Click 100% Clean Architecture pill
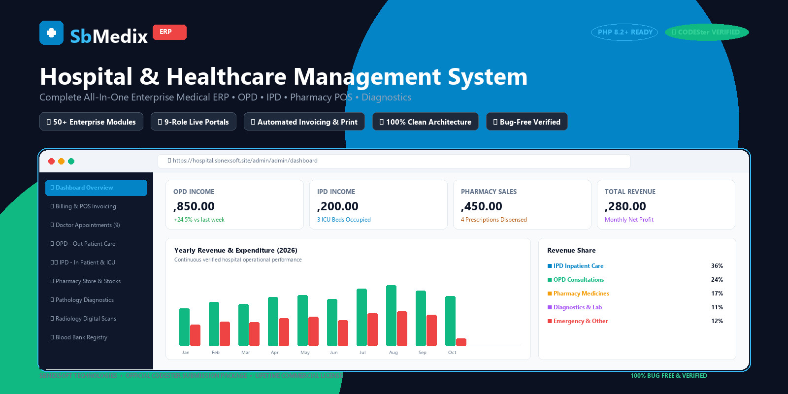This screenshot has height=394, width=788. [x=426, y=122]
